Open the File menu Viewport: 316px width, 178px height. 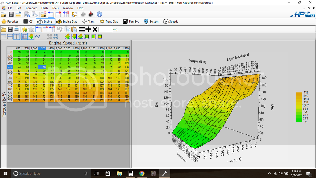point(10,8)
